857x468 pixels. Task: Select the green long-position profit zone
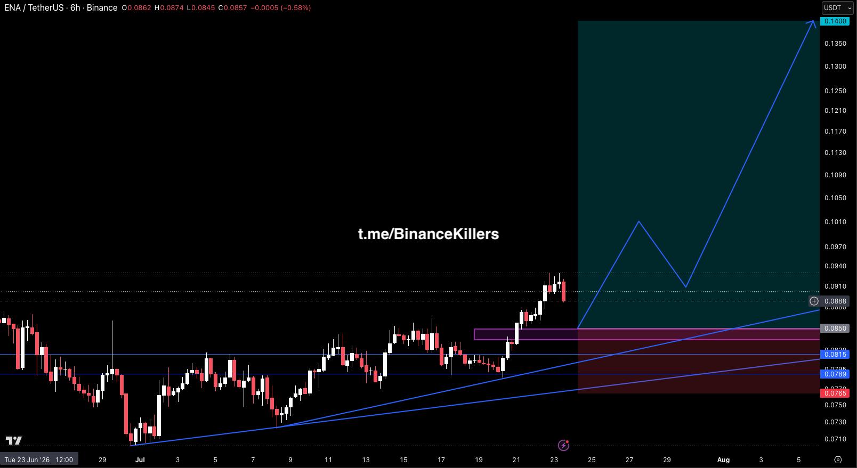[699, 175]
